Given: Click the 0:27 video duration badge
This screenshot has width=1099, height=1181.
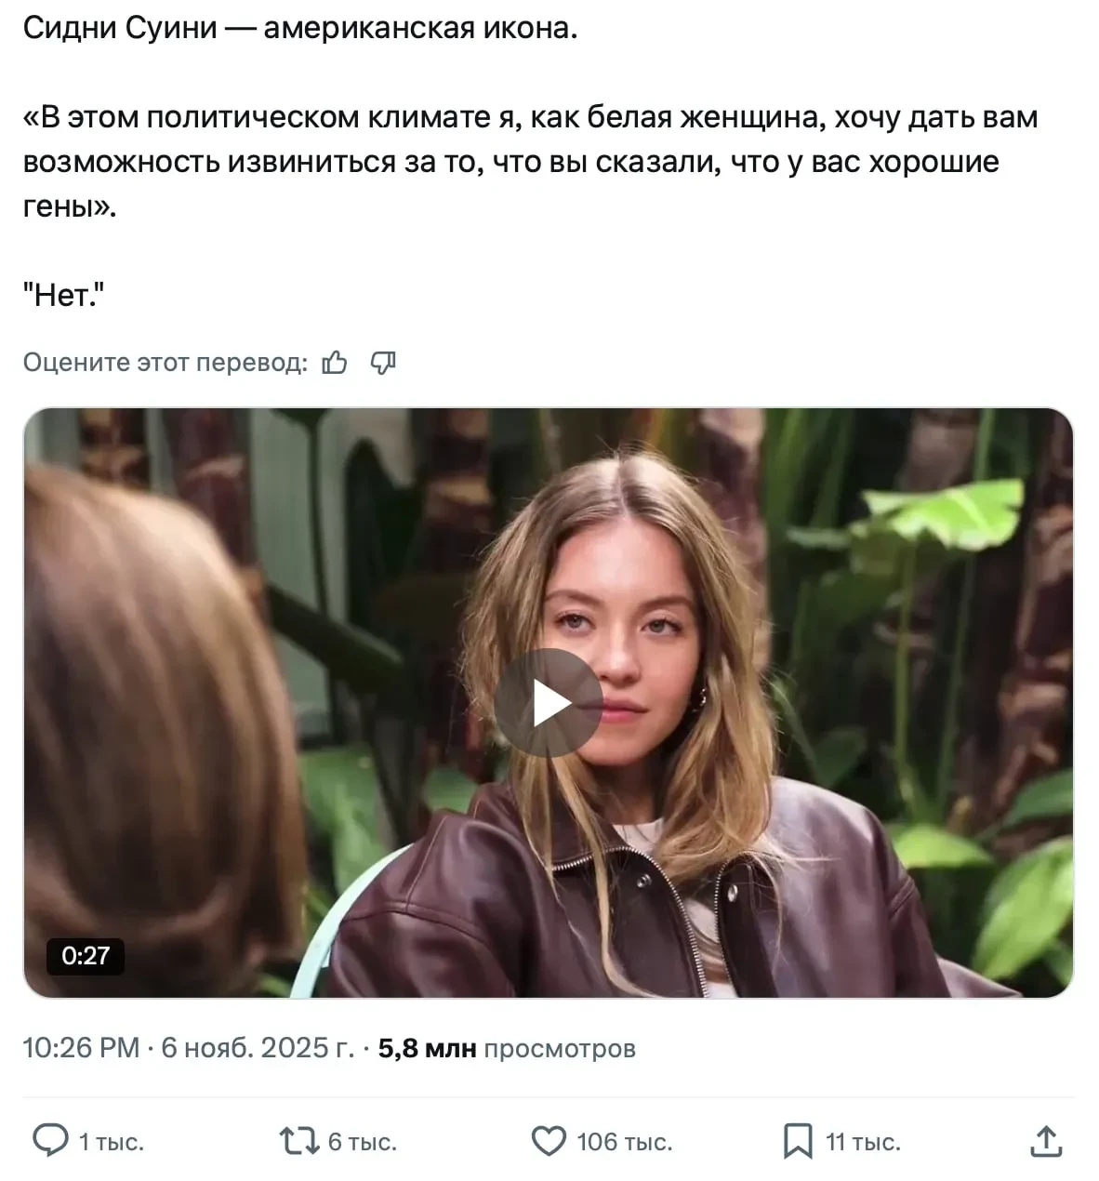Looking at the screenshot, I should click(86, 956).
